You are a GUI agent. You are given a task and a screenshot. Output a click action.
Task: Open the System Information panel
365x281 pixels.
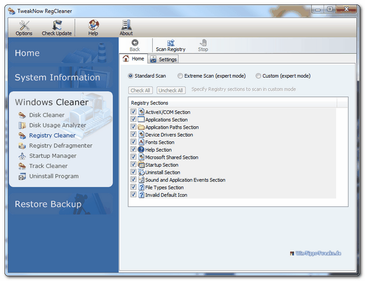[x=61, y=77]
